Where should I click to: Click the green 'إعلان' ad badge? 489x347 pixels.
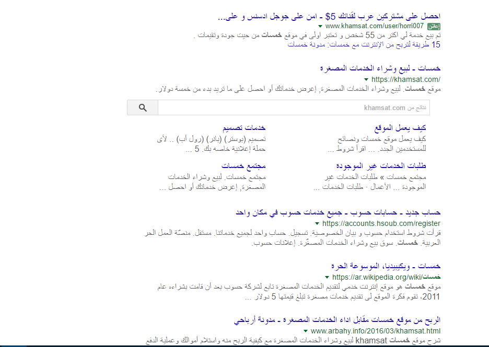coord(434,27)
